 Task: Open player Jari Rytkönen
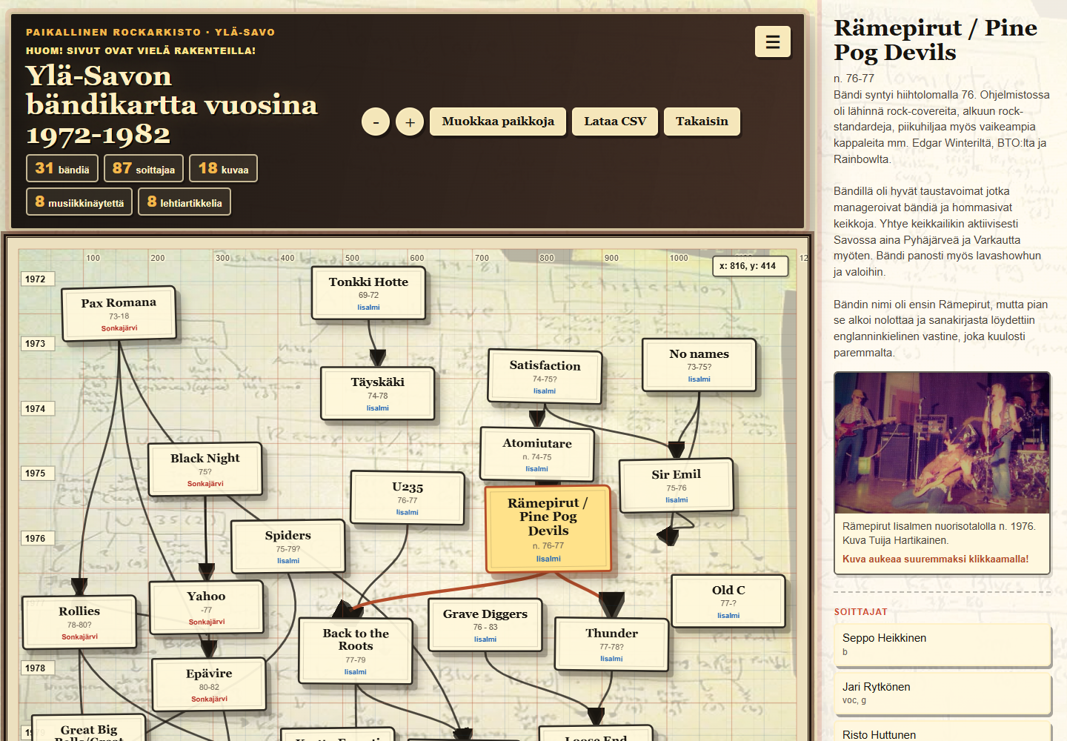[943, 694]
